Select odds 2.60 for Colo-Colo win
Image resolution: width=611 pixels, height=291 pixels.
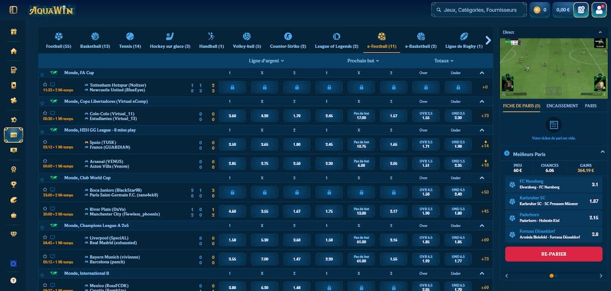click(232, 116)
